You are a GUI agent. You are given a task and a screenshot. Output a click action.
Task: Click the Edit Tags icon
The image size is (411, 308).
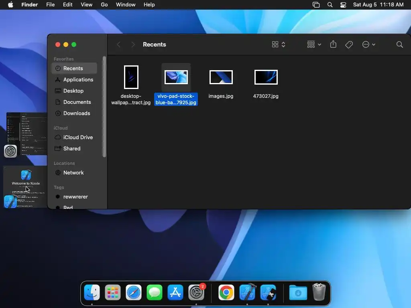[x=349, y=45]
